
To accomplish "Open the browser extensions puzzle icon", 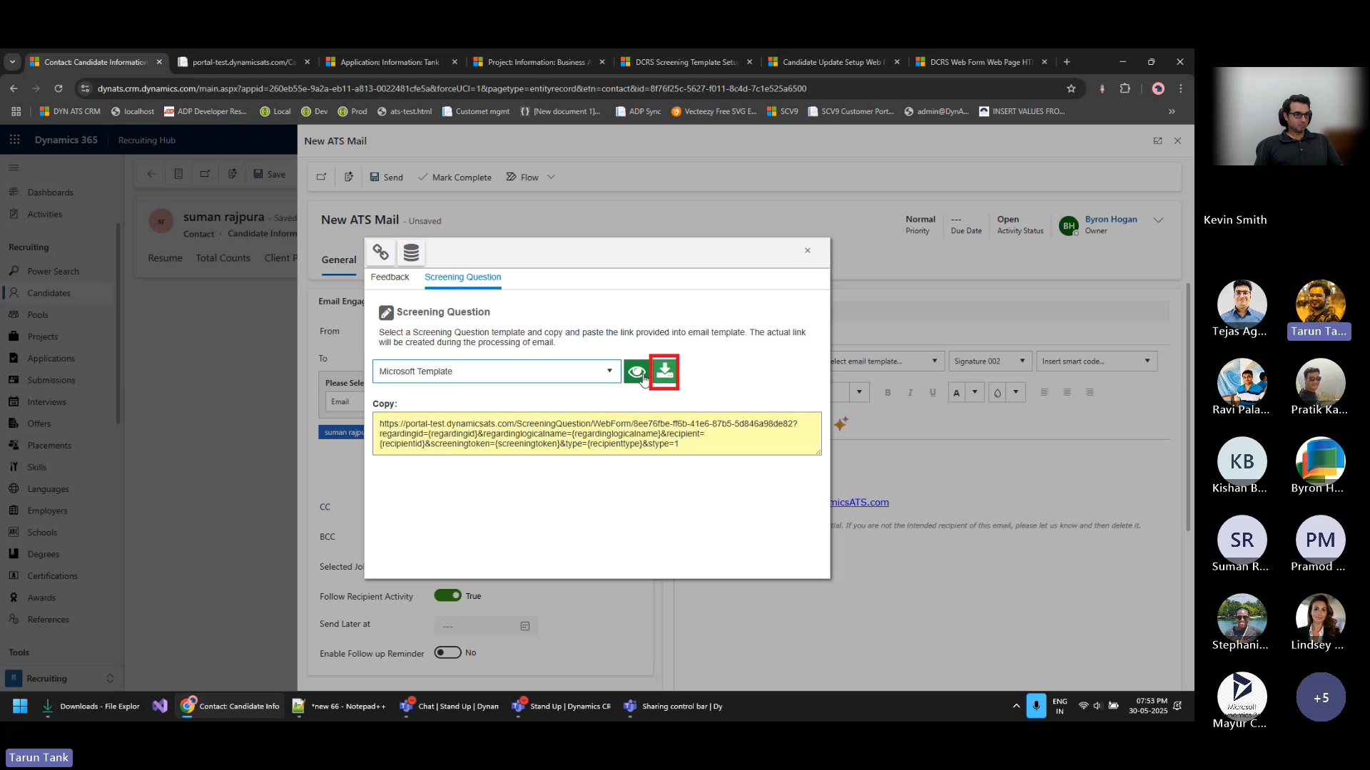I will 1125,88.
